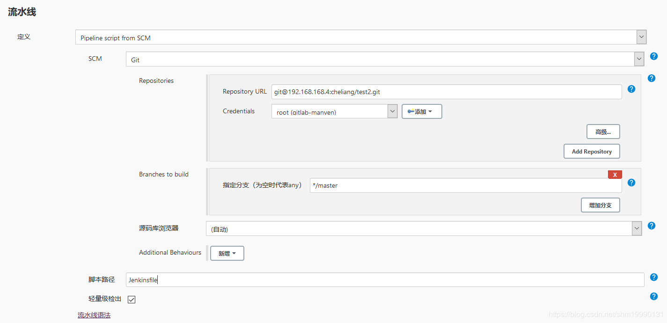Click the Add Repository button

[592, 151]
